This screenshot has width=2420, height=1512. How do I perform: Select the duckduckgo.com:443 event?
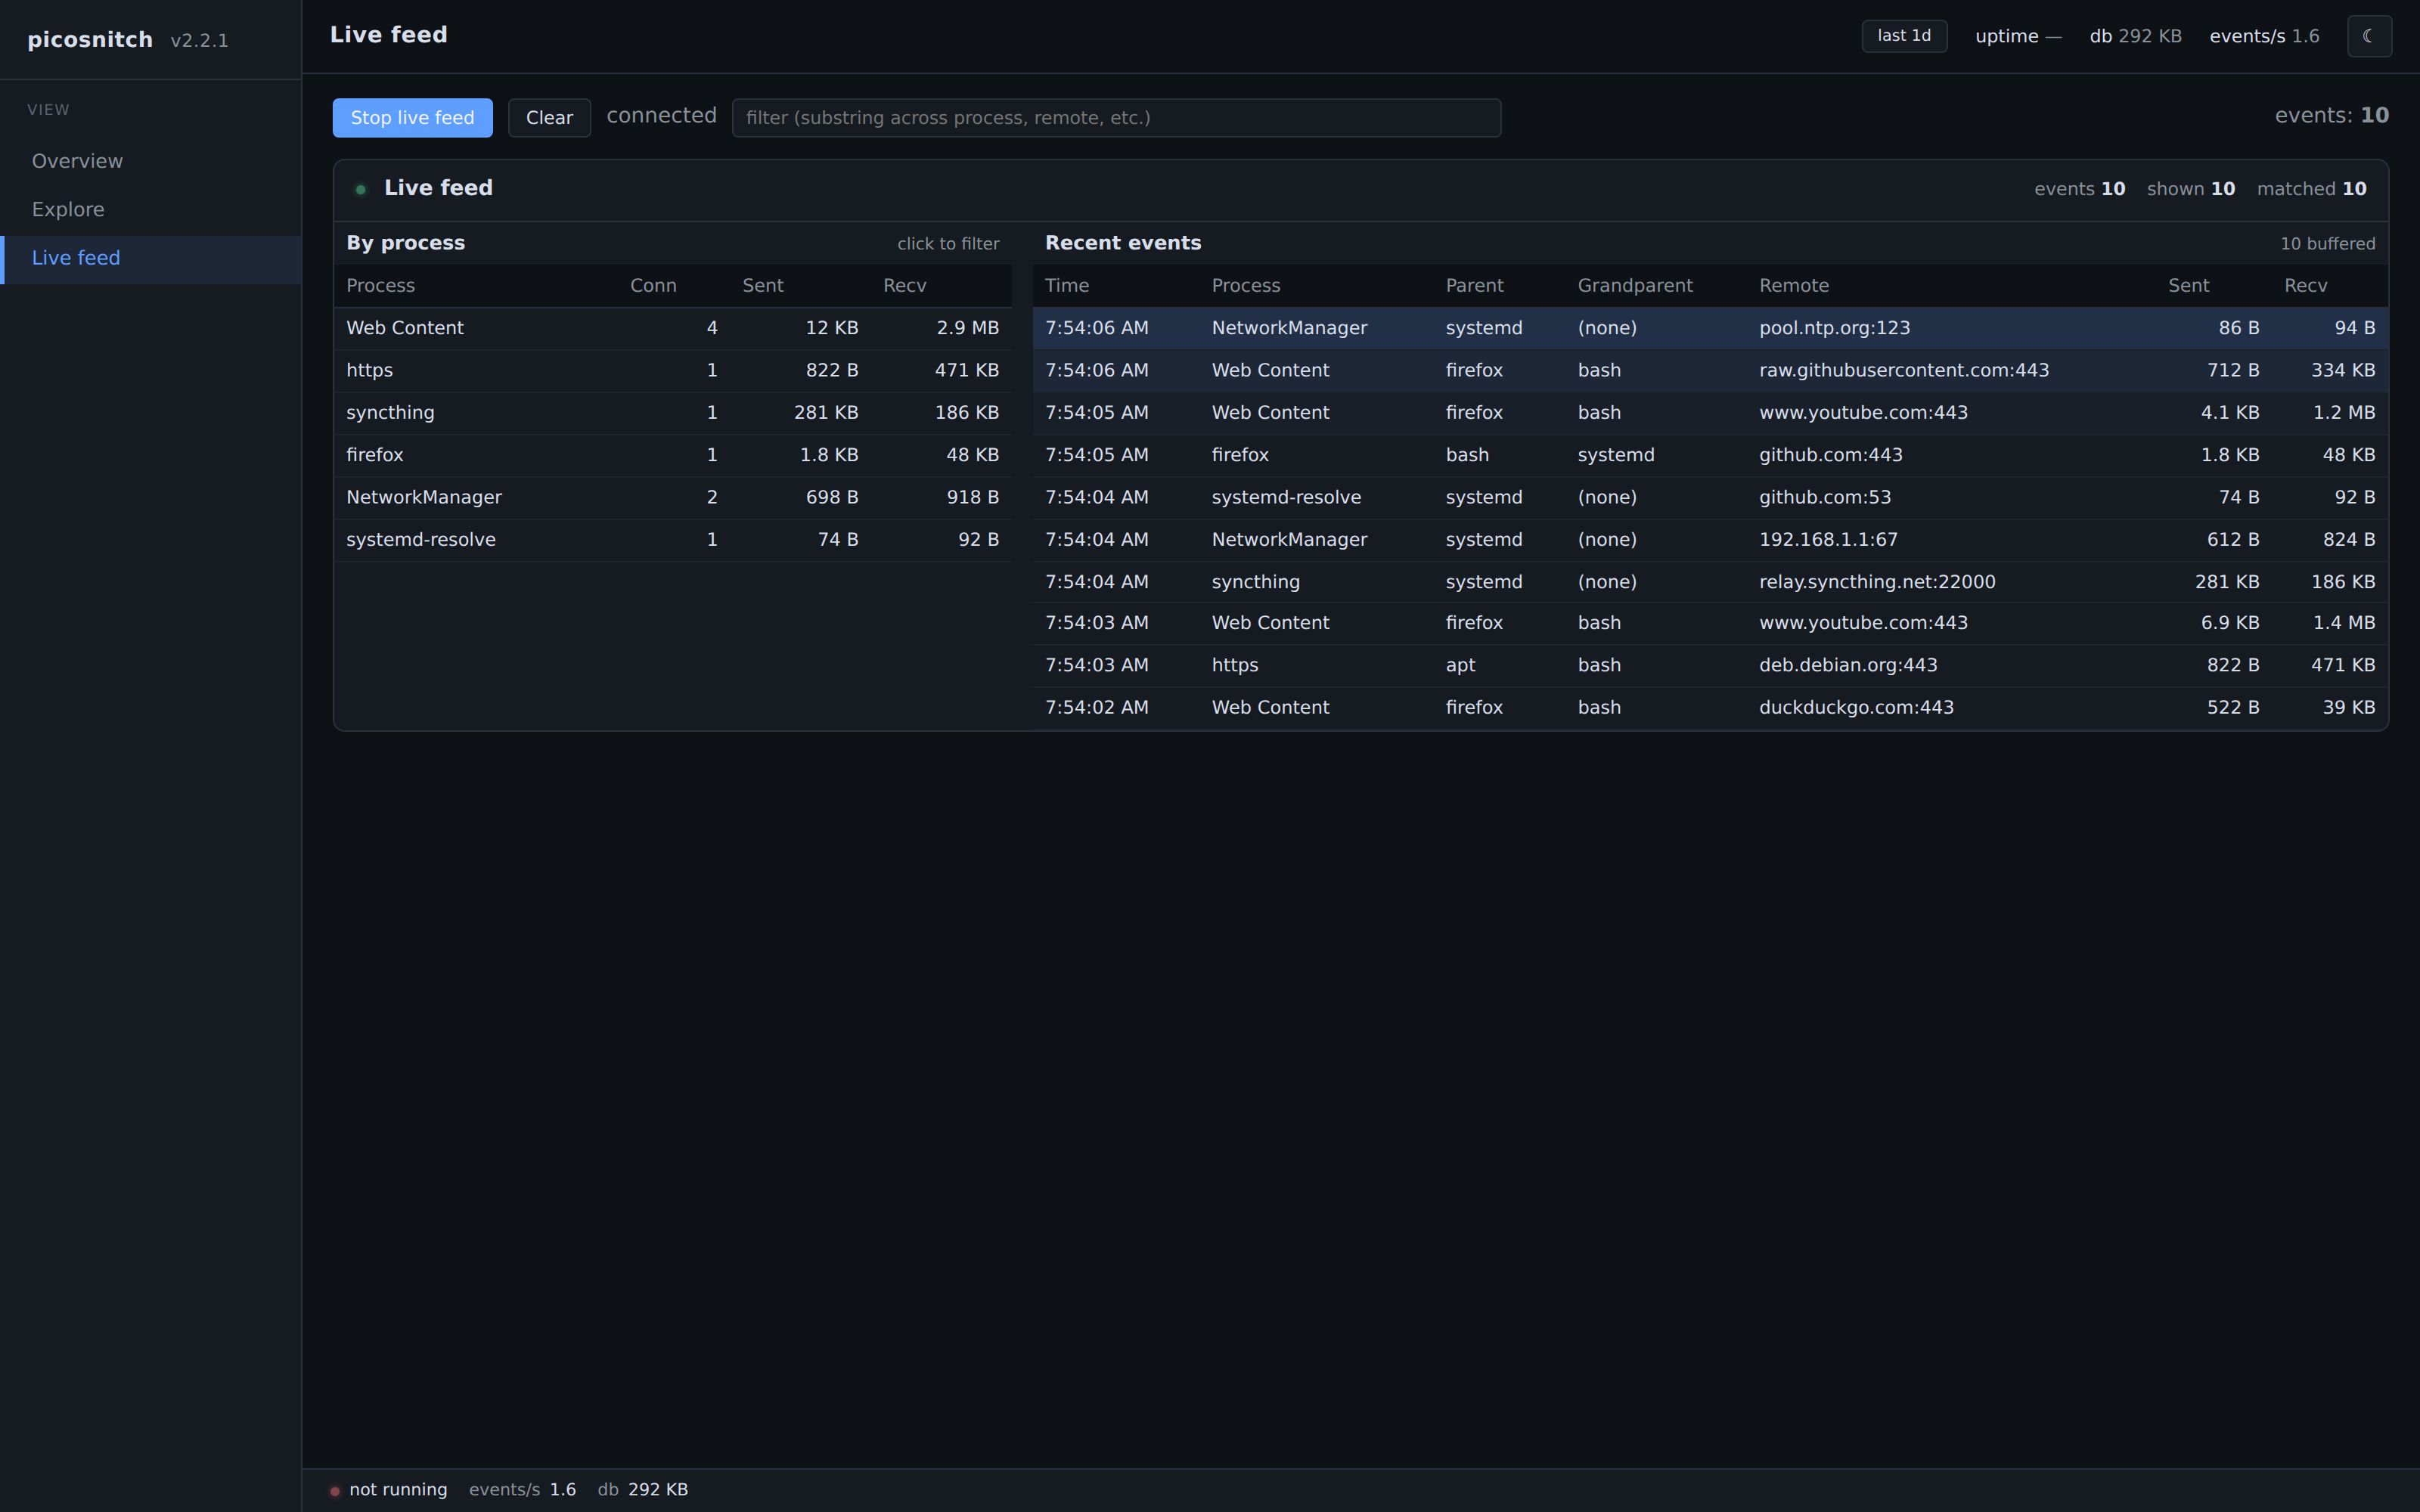[x=1710, y=708]
